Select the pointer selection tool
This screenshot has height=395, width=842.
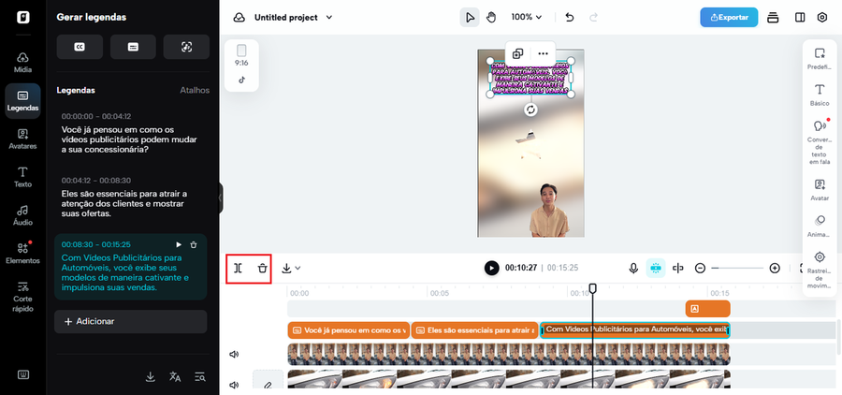470,18
